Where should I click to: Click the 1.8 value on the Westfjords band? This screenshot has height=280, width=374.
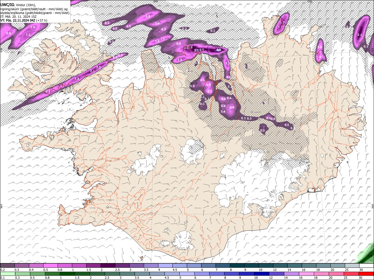77,79
